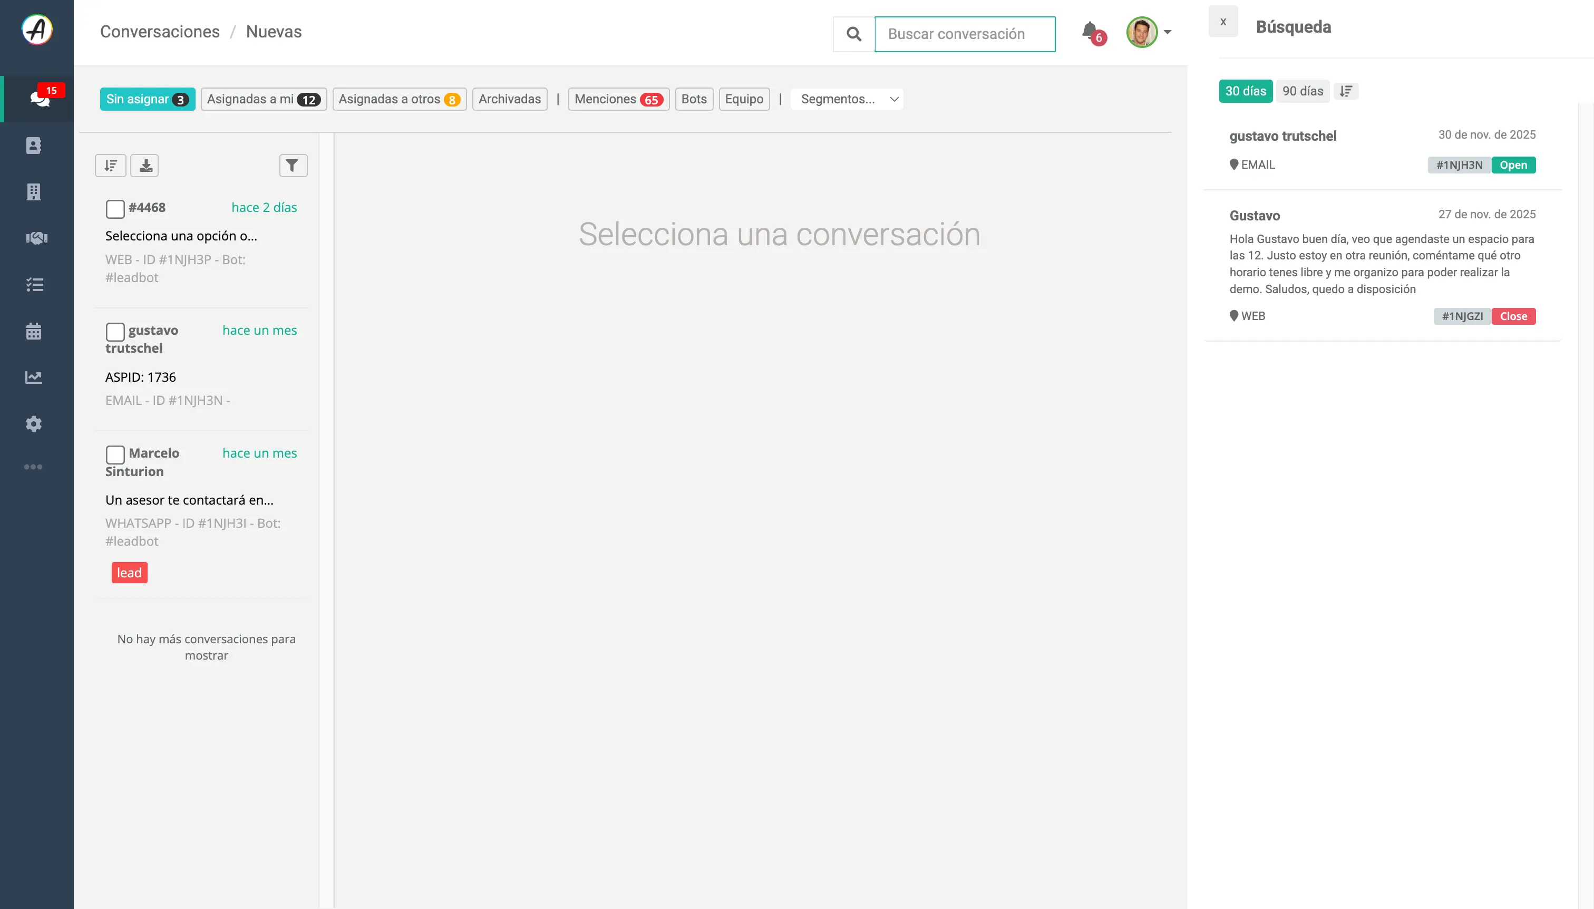Open the tasks checklist icon
1594x909 pixels.
tap(34, 285)
